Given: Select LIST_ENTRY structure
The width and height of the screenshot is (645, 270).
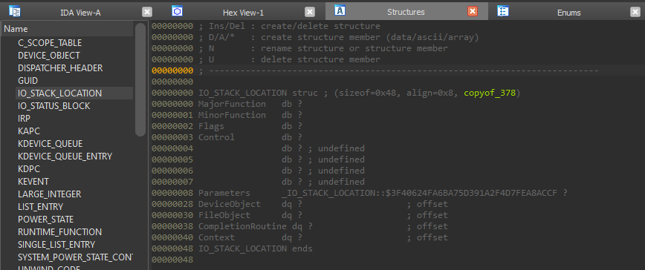Looking at the screenshot, I should click(40, 207).
